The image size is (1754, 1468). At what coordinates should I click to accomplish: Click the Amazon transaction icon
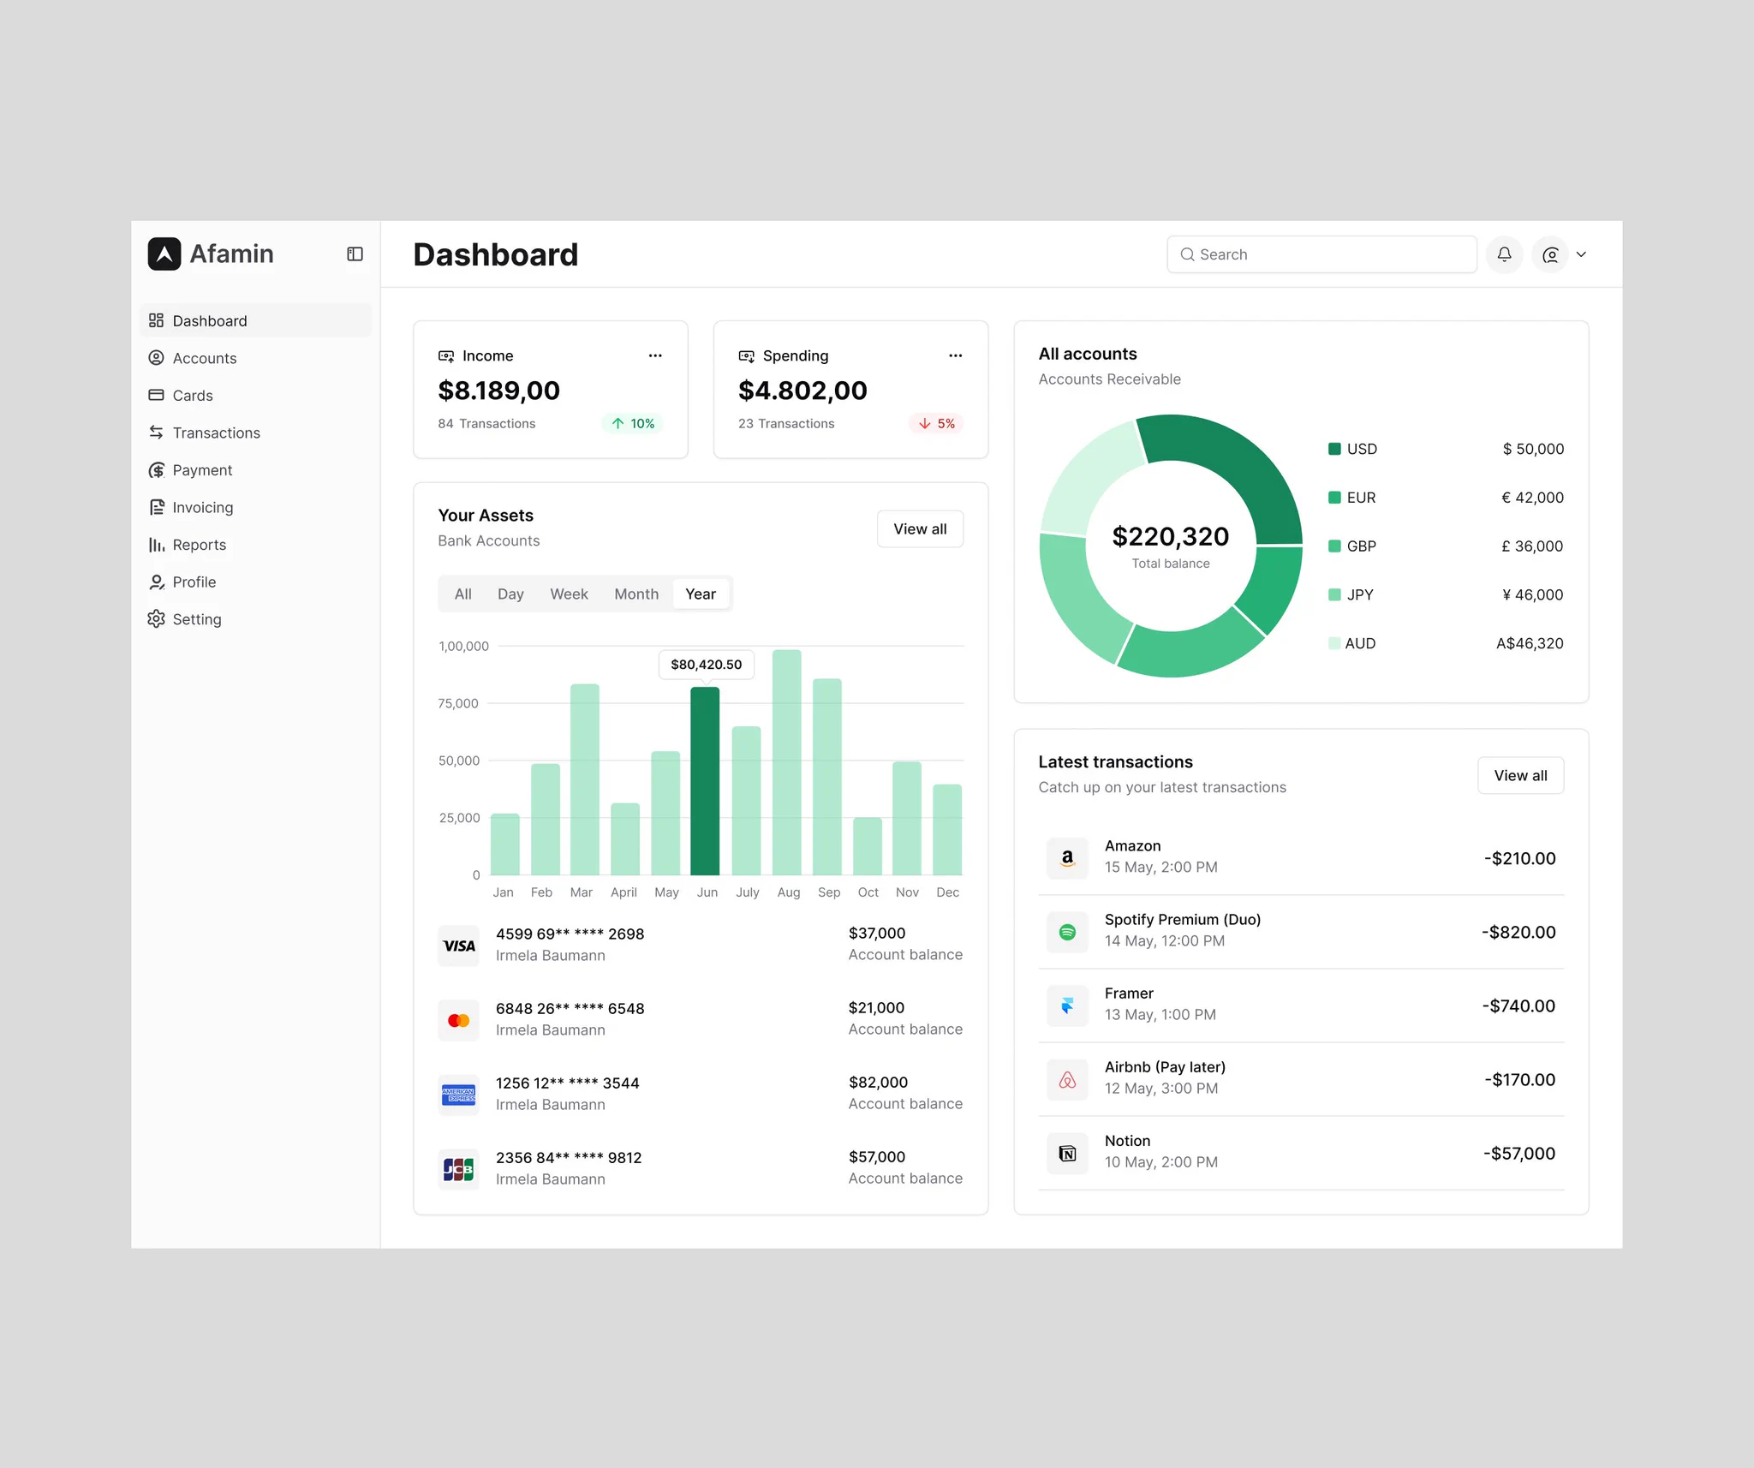(x=1067, y=858)
